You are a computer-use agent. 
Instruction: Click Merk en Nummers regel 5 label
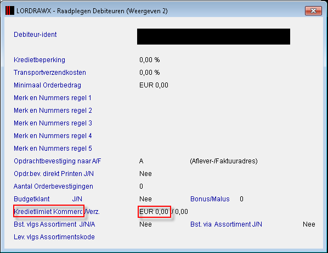click(x=53, y=148)
